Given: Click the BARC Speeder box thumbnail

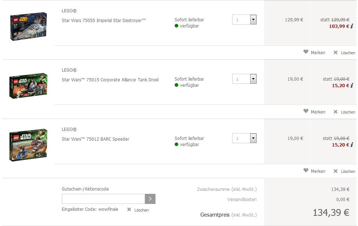Looking at the screenshot, I should point(28,145).
